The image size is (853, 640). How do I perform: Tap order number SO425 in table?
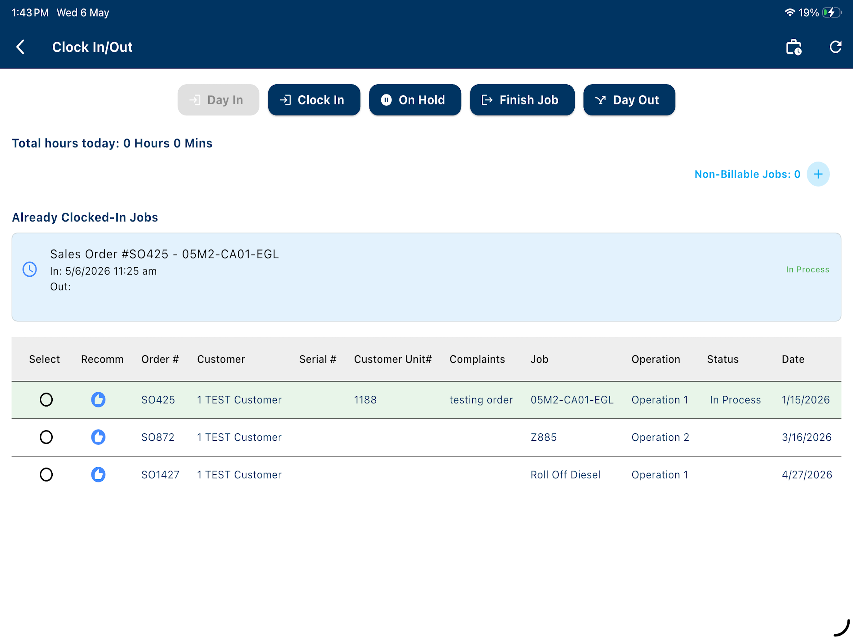(158, 400)
